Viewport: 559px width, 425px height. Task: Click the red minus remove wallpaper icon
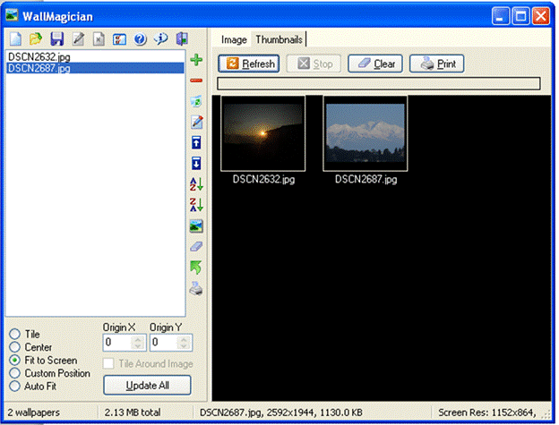(x=196, y=81)
